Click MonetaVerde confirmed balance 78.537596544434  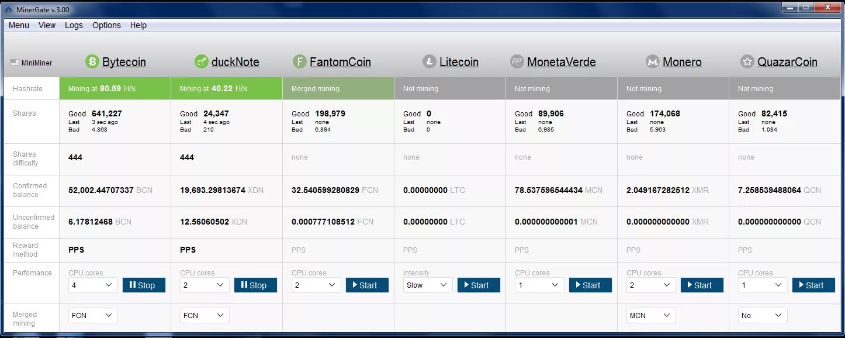(549, 190)
